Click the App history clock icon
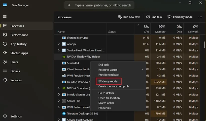Viewport: 206px width, 121px height. click(5, 44)
